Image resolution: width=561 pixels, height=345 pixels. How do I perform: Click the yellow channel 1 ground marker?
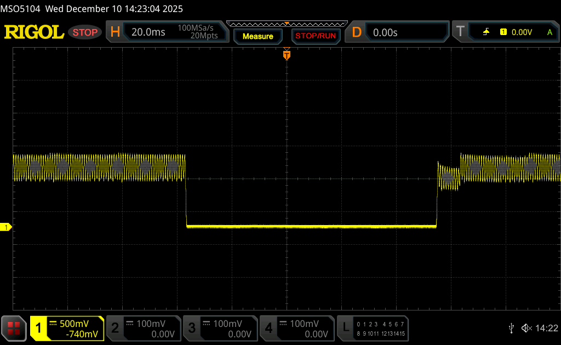coord(7,227)
